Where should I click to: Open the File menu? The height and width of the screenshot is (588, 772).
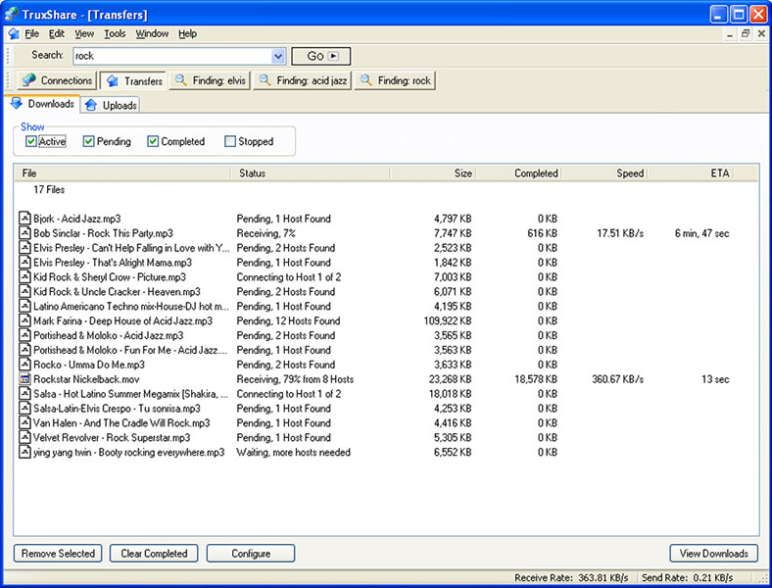32,33
